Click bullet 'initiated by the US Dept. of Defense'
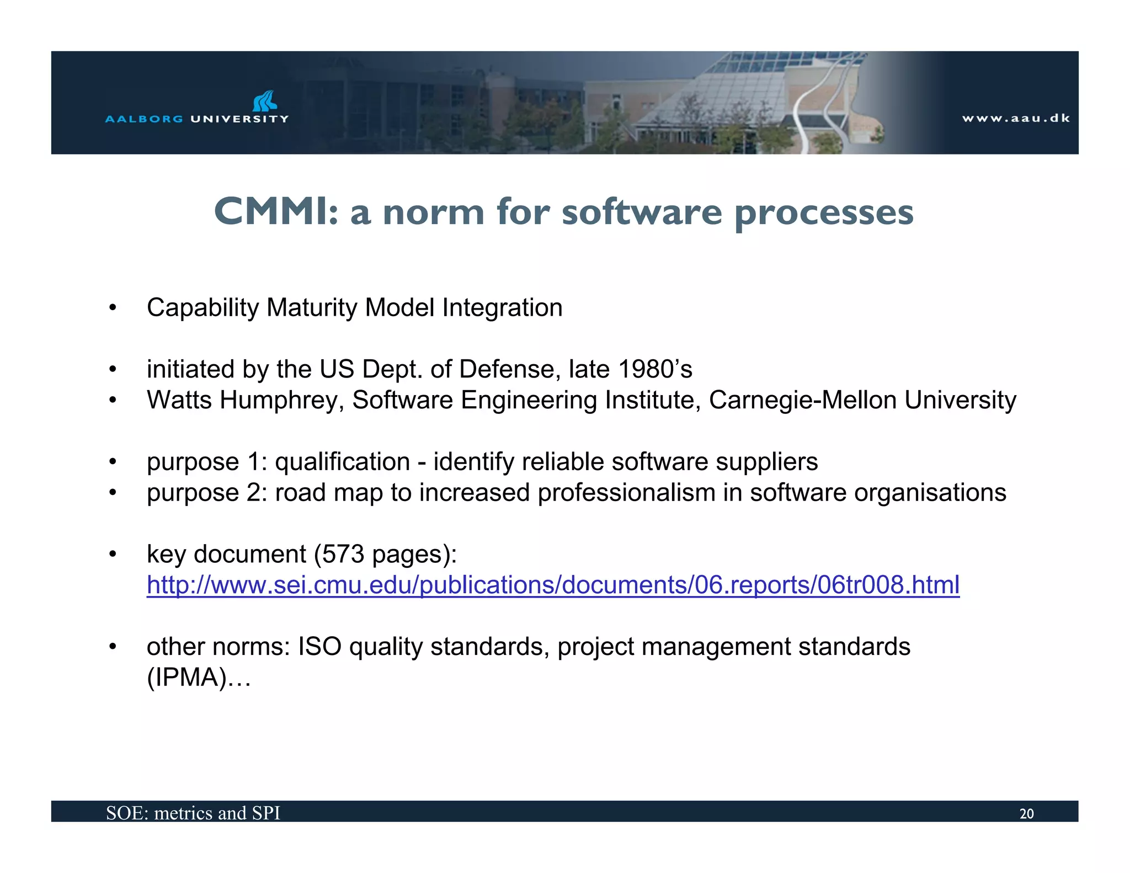Image resolution: width=1130 pixels, height=873 pixels. point(419,369)
